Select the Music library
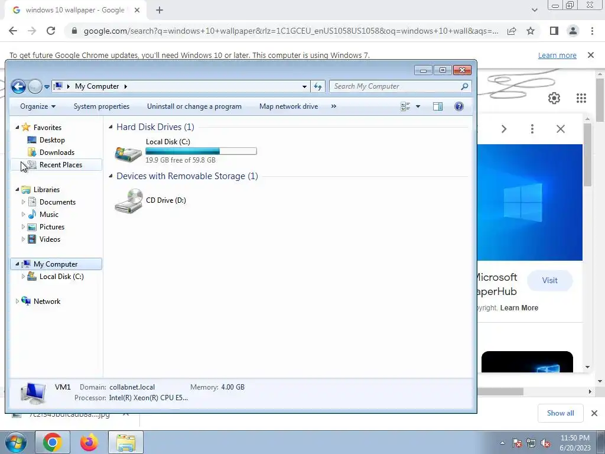Image resolution: width=605 pixels, height=454 pixels. coord(48,215)
